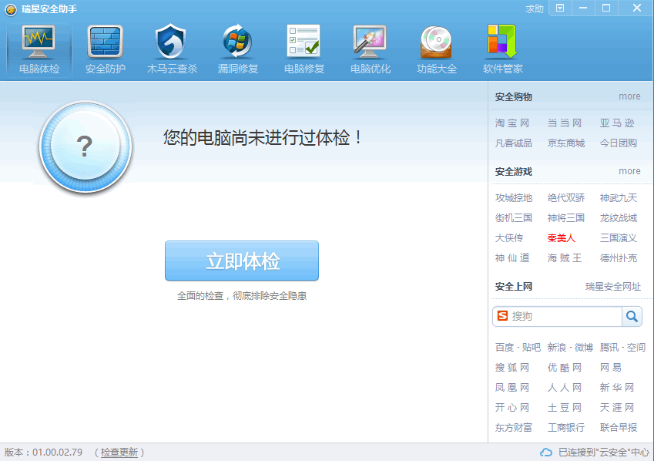Open the 神仙道 game link
The image size is (654, 461).
[512, 258]
